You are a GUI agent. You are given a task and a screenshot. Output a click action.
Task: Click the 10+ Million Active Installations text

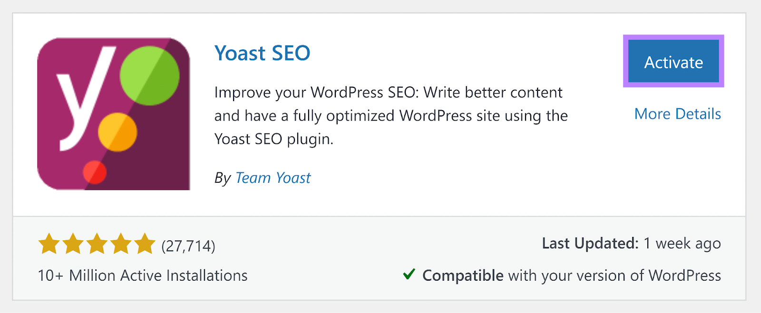[x=142, y=275]
